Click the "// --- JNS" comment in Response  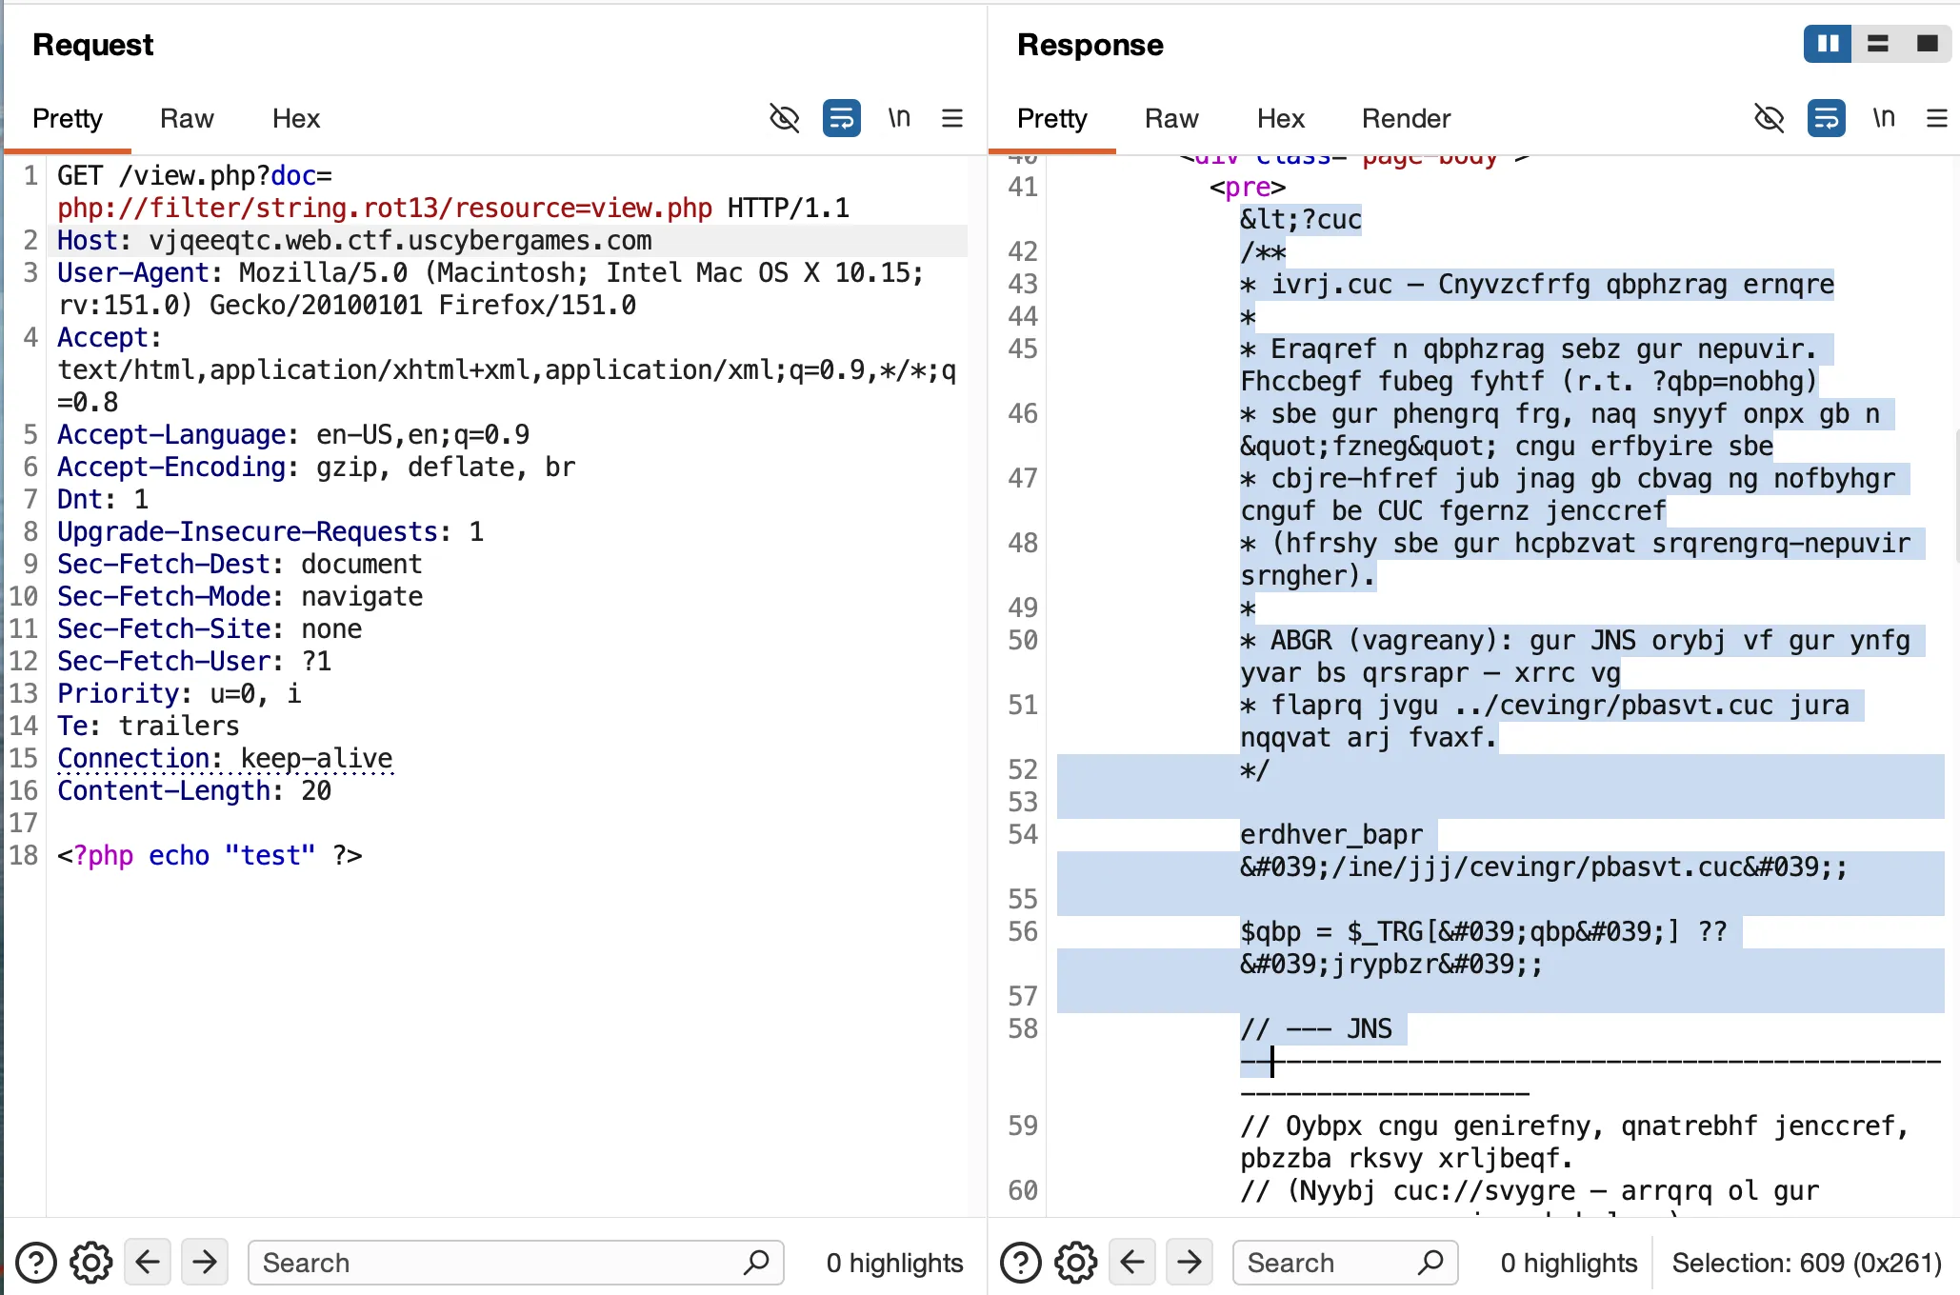click(1316, 1029)
